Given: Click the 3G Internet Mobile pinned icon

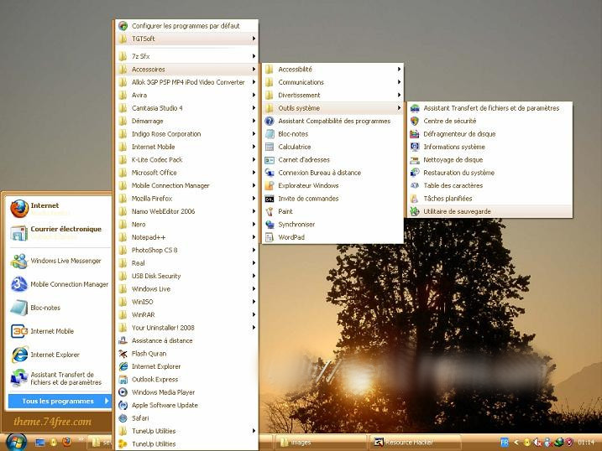Looking at the screenshot, I should [19, 331].
